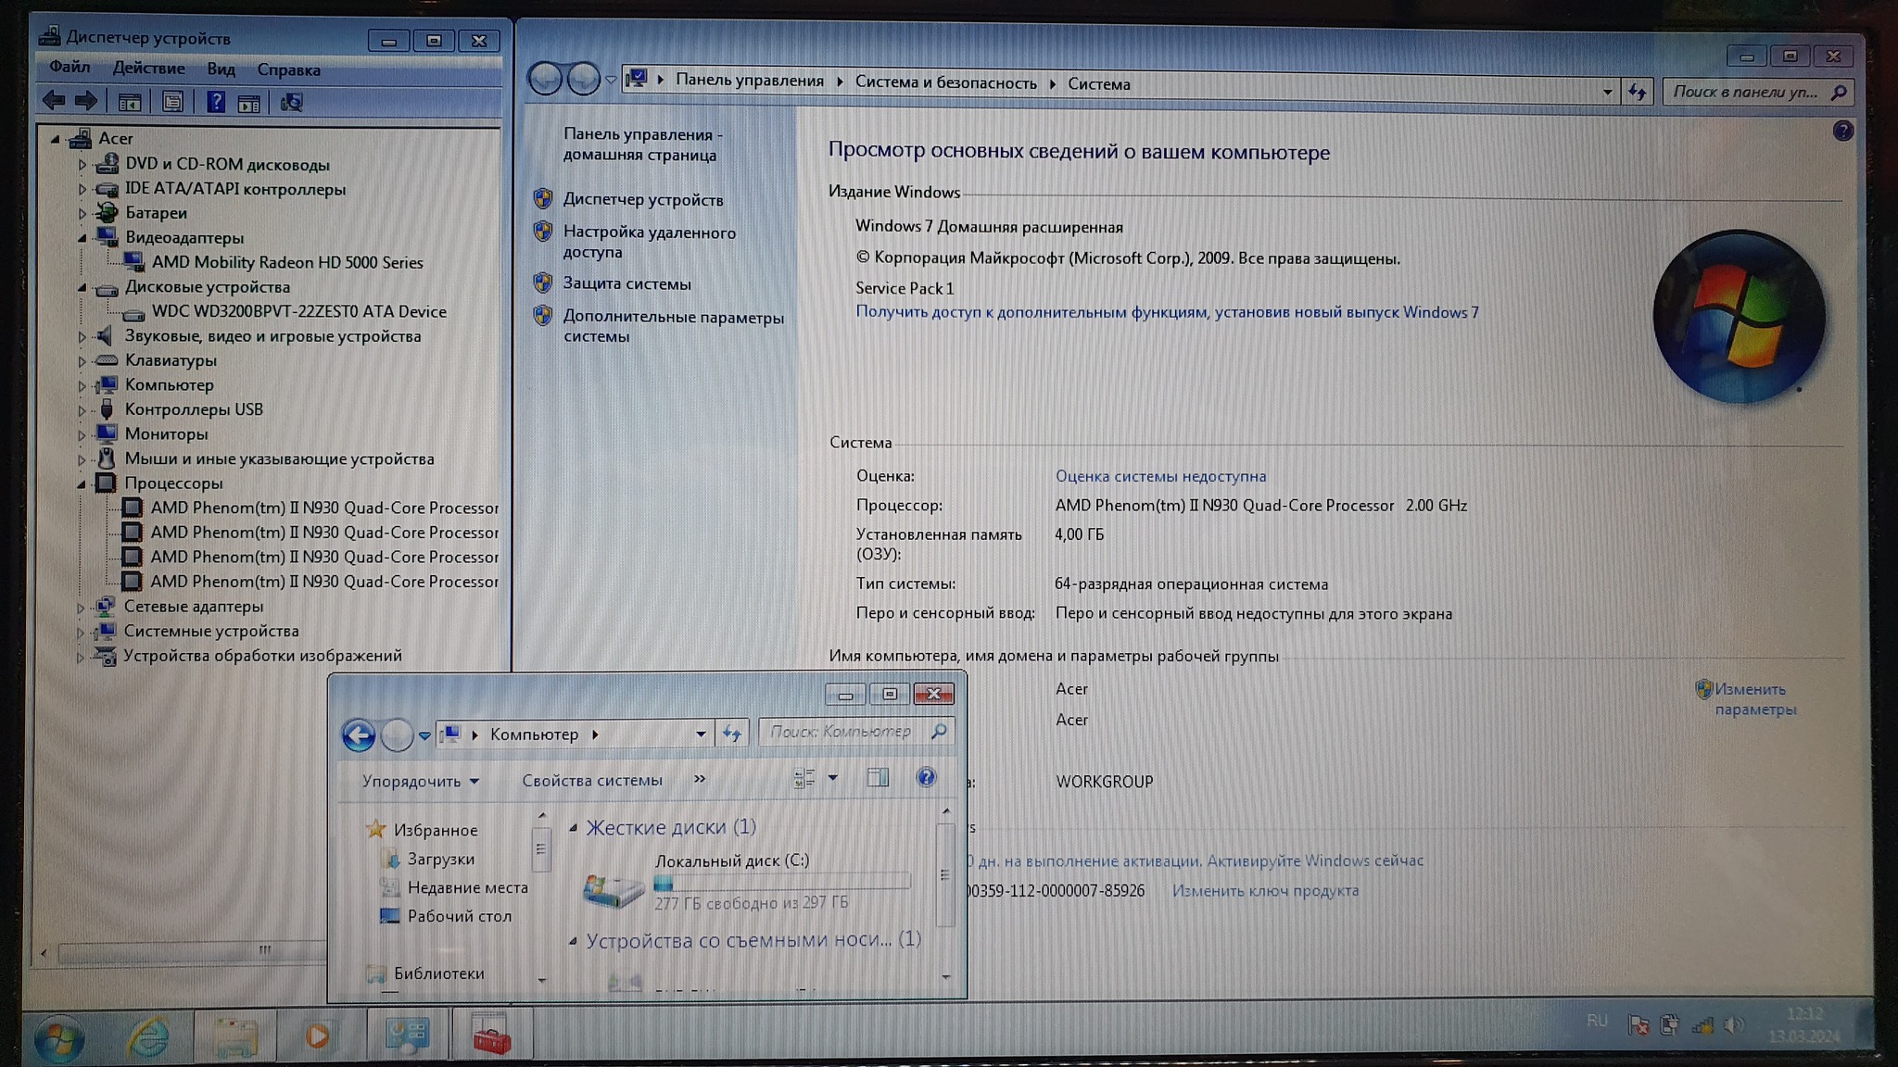1898x1067 pixels.
Task: Expand the Сетевые адаптеры tree node
Action: (82, 608)
